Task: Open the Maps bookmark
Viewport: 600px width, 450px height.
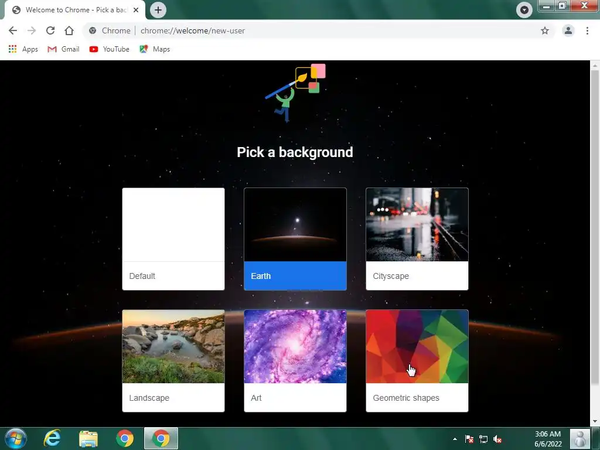Action: click(155, 49)
